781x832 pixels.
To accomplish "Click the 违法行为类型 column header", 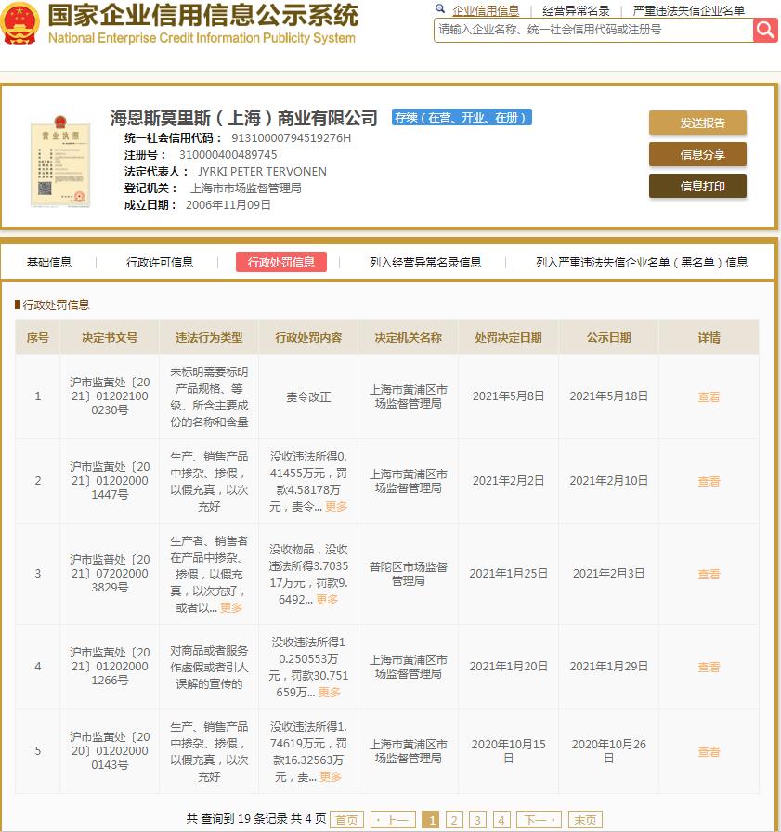I will tap(209, 337).
